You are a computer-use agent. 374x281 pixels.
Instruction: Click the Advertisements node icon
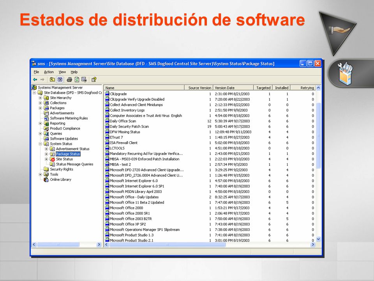[46, 113]
